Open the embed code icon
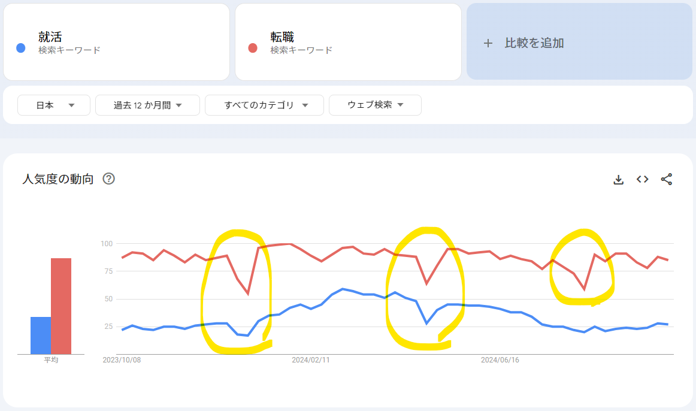The height and width of the screenshot is (411, 696). (642, 179)
